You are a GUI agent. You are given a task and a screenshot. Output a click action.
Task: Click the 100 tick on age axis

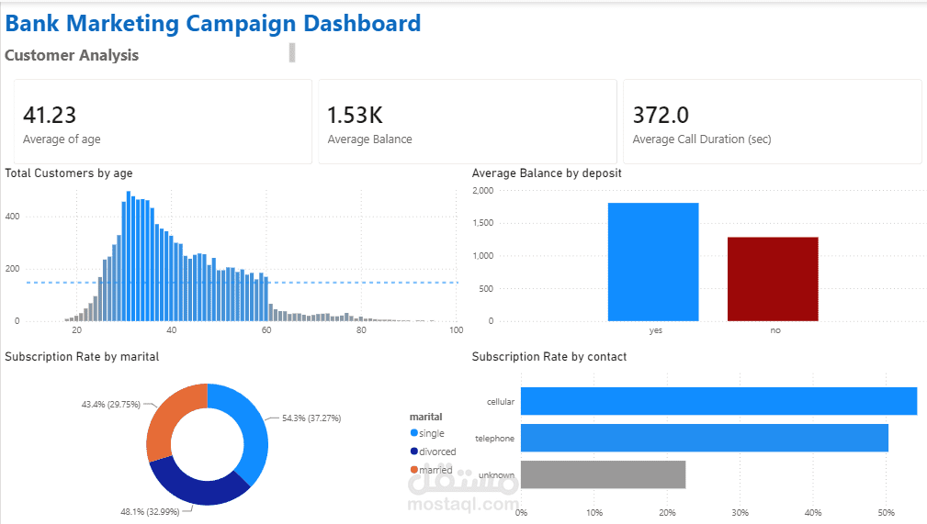click(456, 330)
